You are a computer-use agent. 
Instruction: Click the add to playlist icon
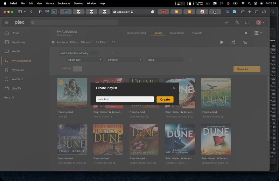[x=245, y=42]
